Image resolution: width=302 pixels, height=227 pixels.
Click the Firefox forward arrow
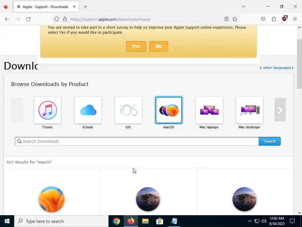18,19
